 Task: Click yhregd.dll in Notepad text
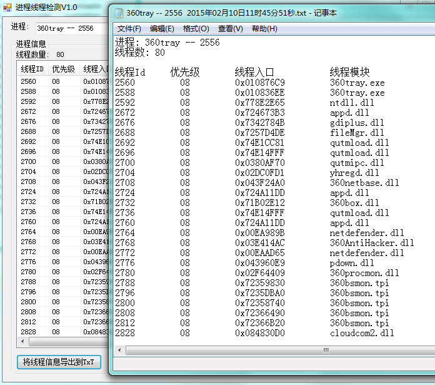(x=354, y=173)
